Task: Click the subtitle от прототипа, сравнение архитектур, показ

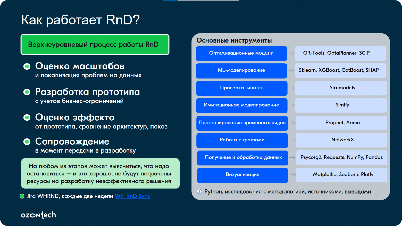Action: coord(102,127)
